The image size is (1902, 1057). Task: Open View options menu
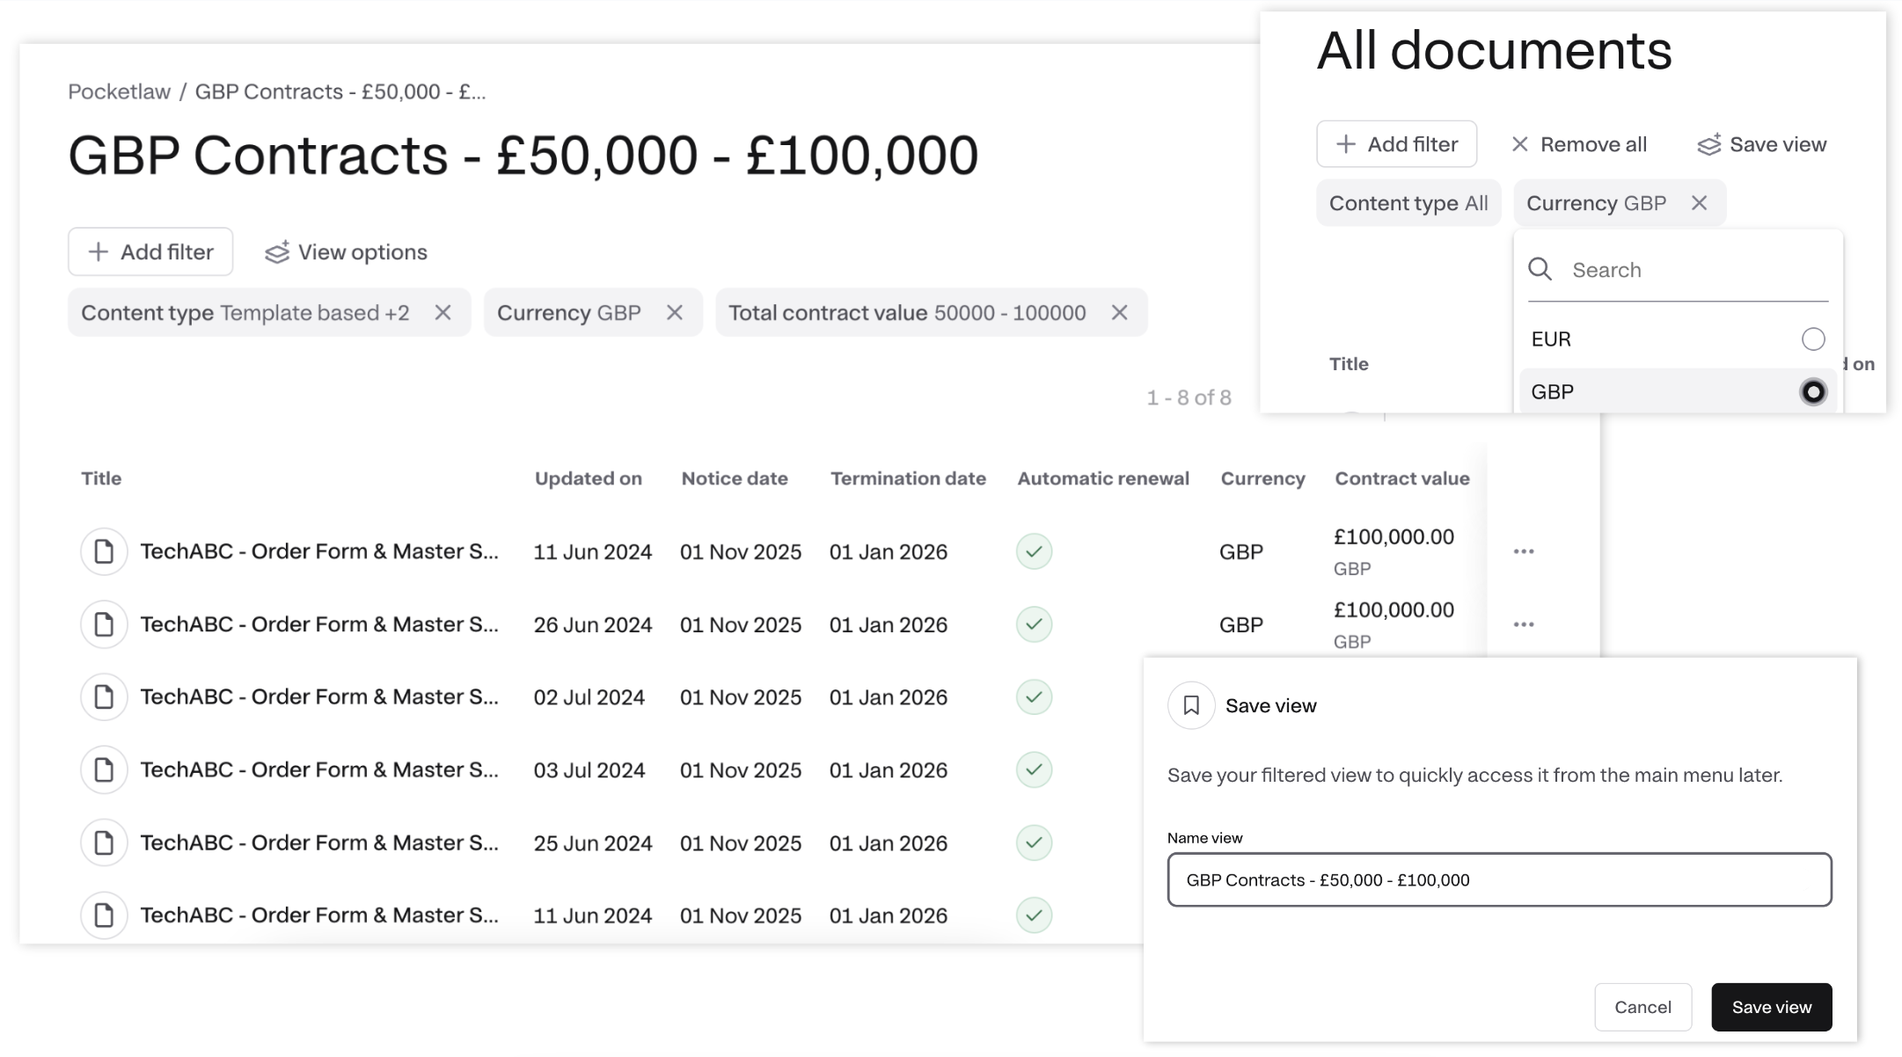click(x=346, y=252)
